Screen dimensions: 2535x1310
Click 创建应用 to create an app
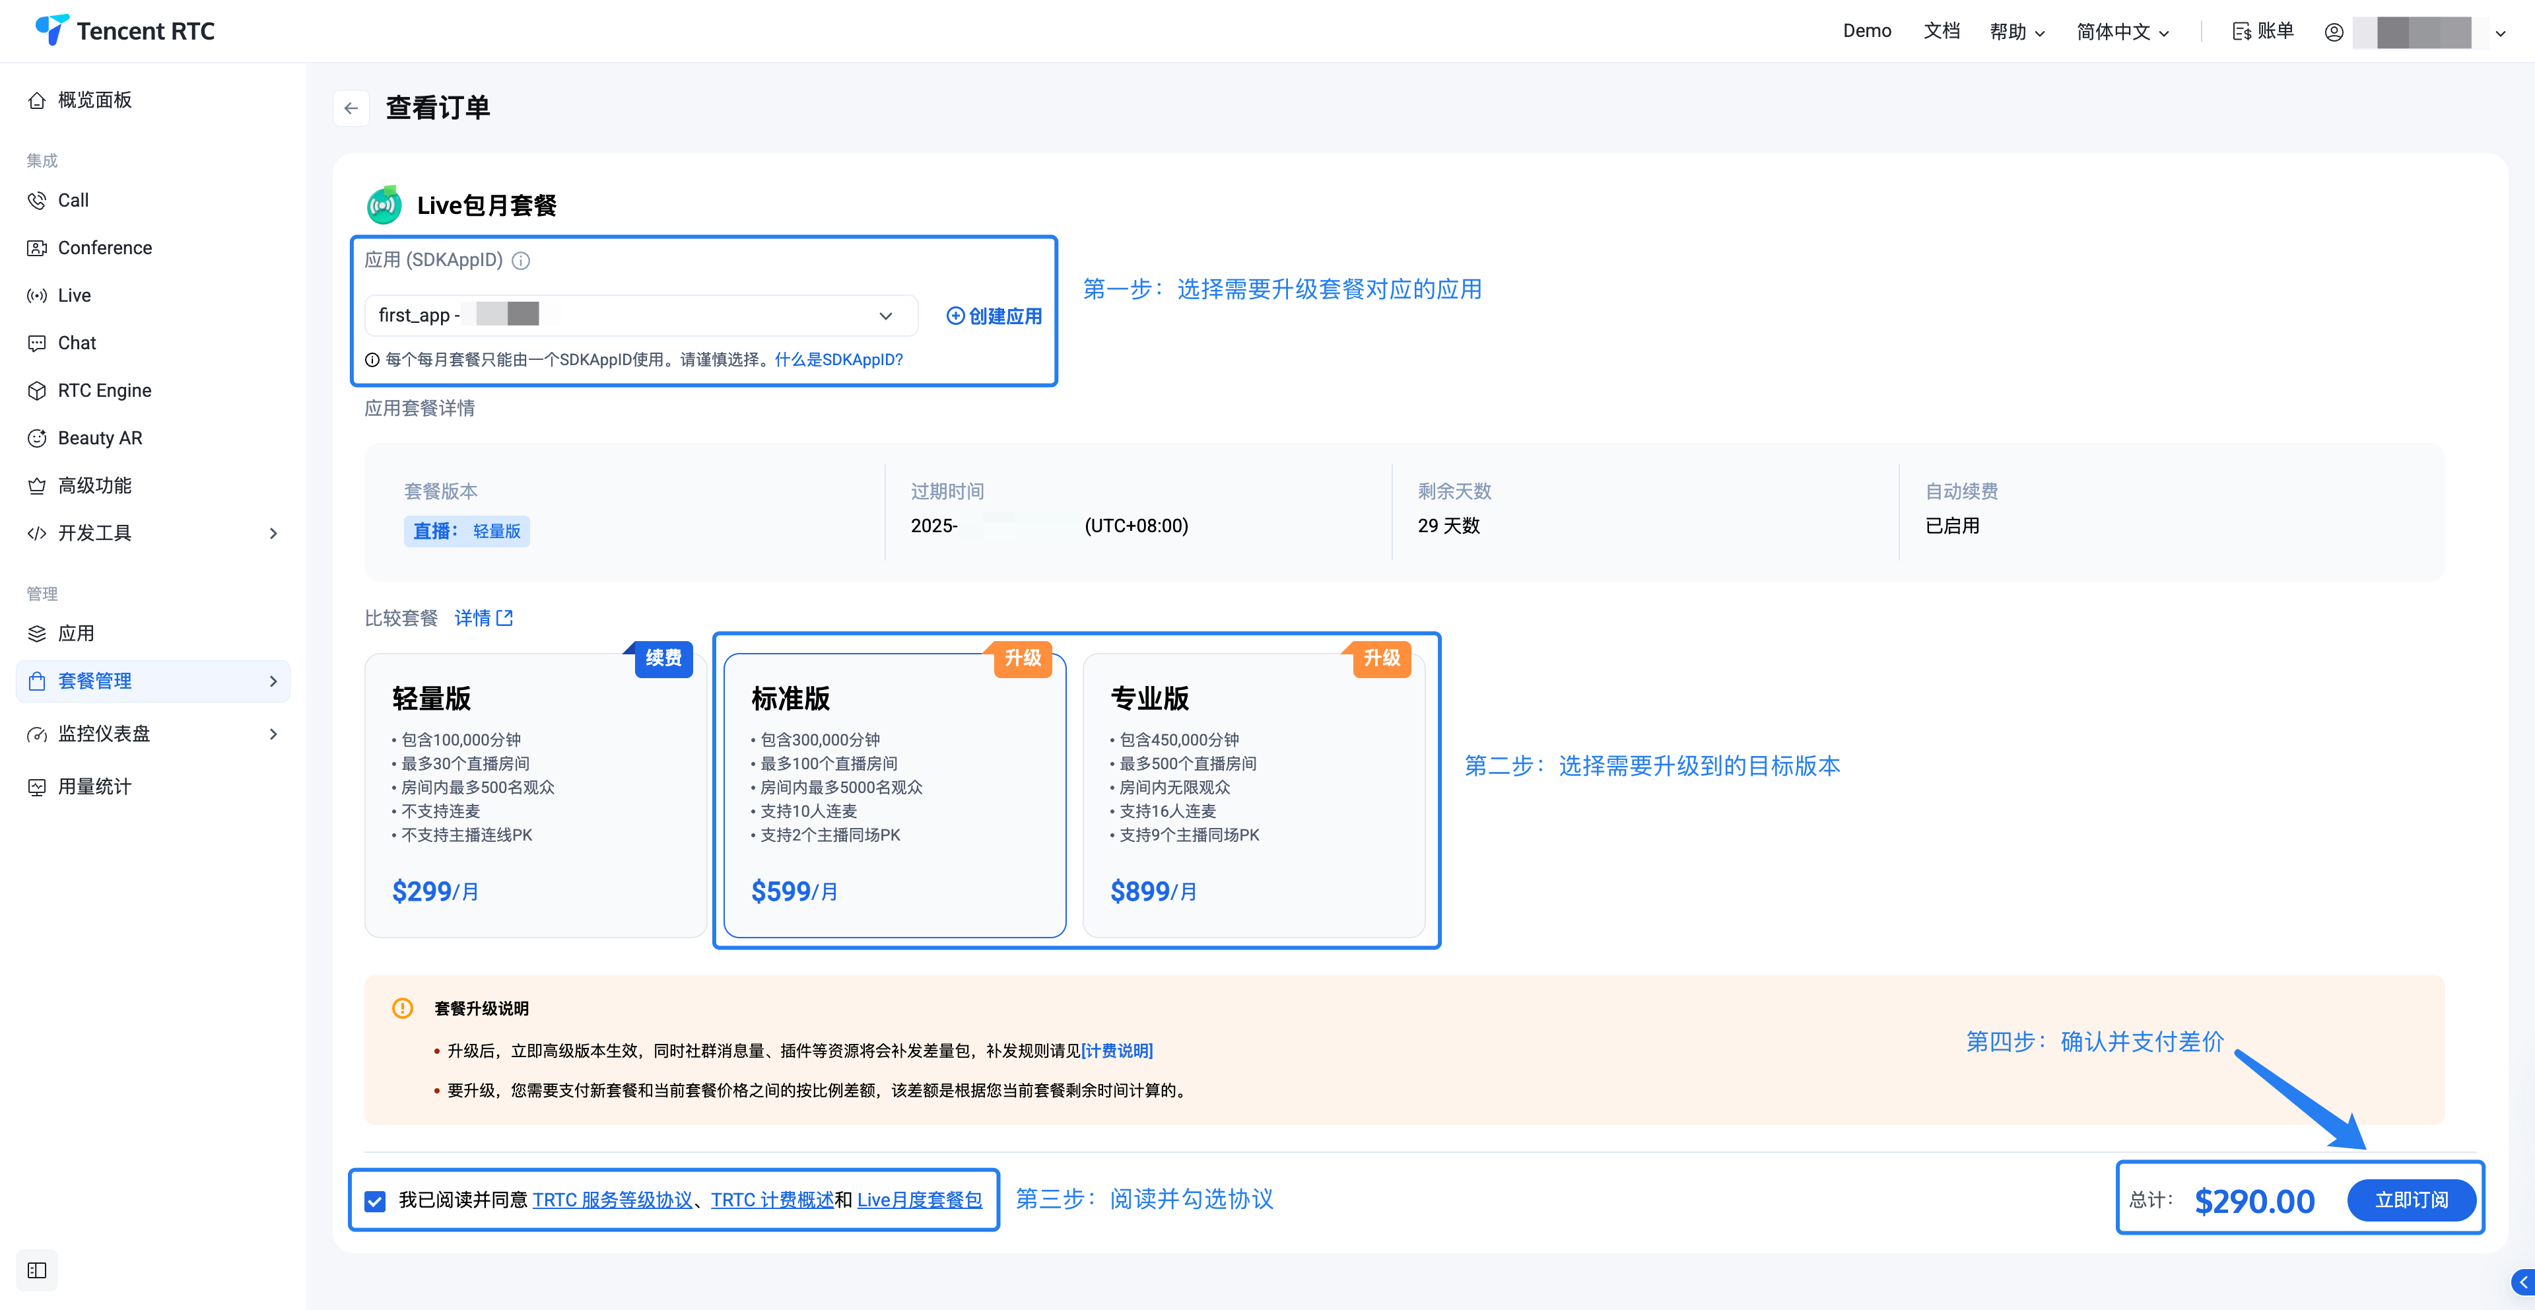(x=994, y=316)
